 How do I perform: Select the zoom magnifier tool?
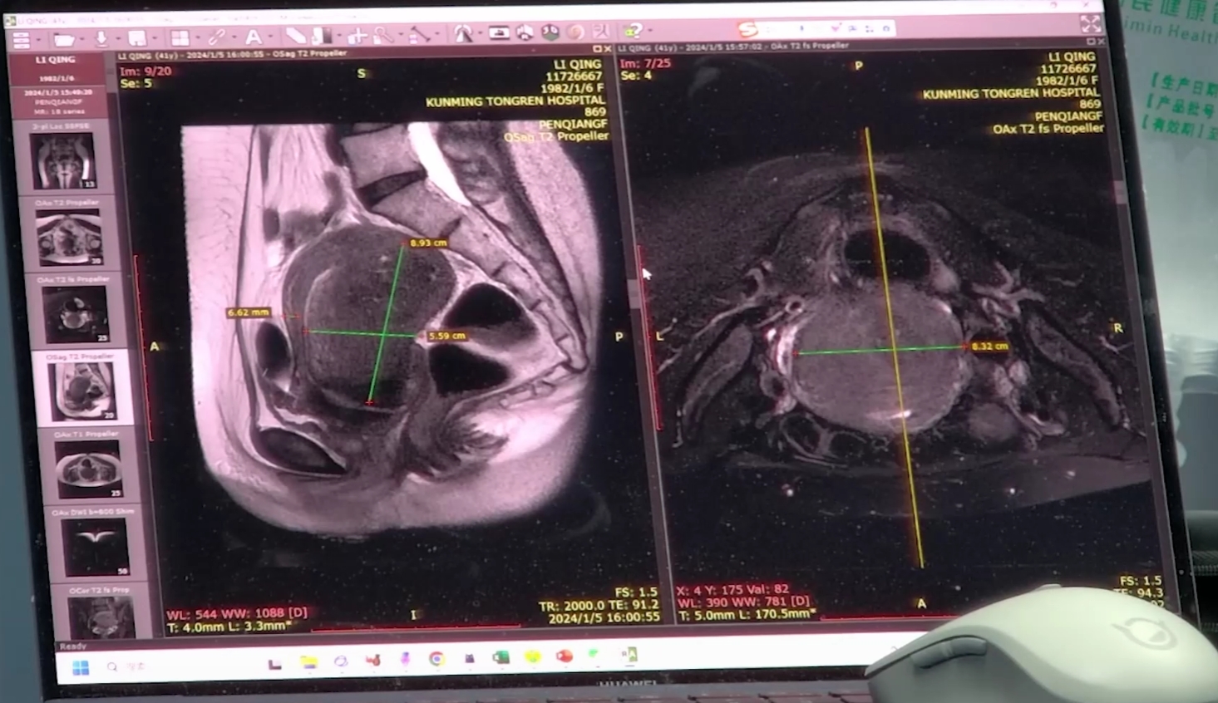click(382, 35)
